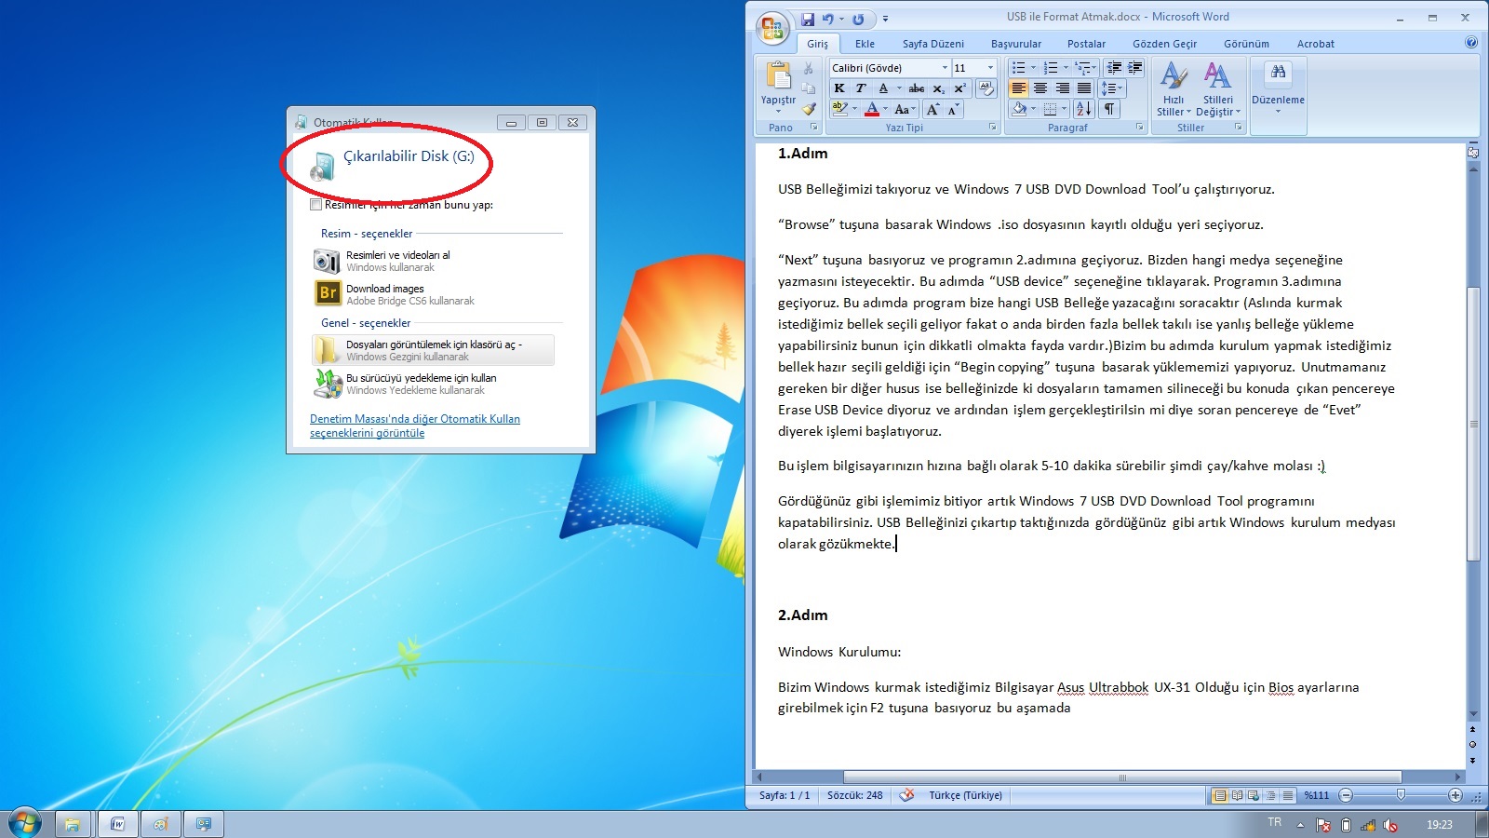Save the document with the floppy icon
The height and width of the screenshot is (838, 1489).
807,19
